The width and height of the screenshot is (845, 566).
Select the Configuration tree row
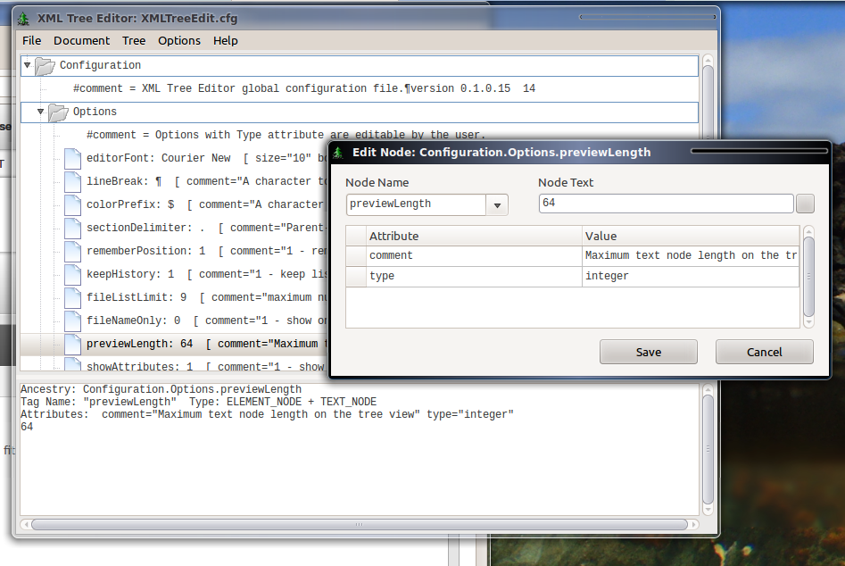[x=360, y=65]
